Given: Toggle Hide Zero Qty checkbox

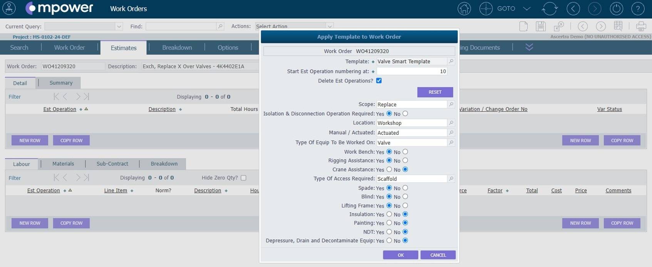Looking at the screenshot, I should click(243, 178).
